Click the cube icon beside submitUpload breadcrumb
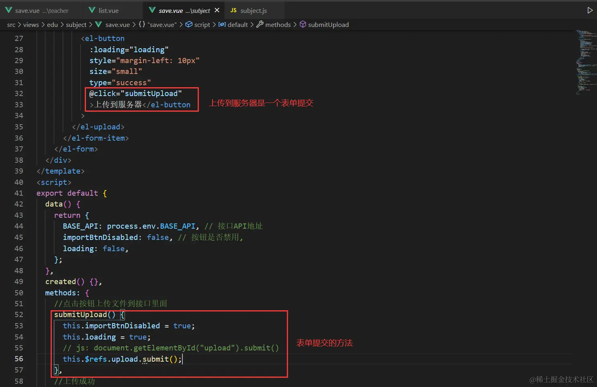 pos(303,25)
